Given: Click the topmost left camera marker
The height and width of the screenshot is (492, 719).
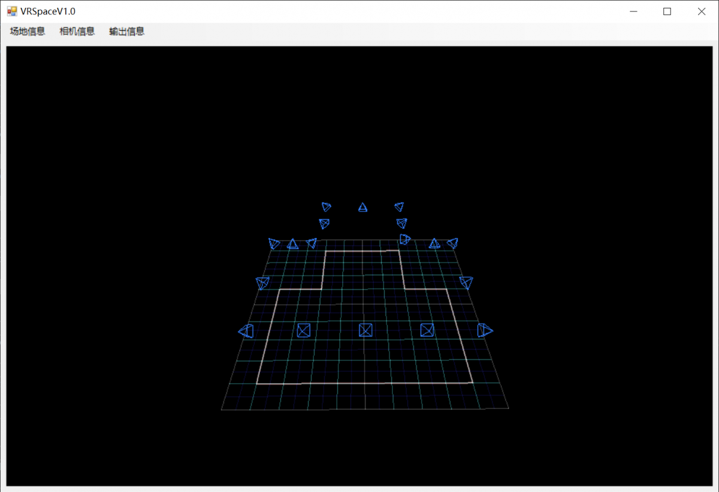Looking at the screenshot, I should tap(326, 206).
